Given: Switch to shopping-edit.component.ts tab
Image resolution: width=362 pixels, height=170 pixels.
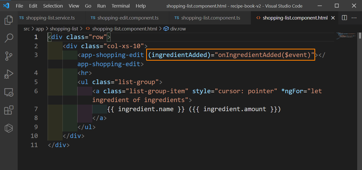Looking at the screenshot, I should [x=128, y=18].
